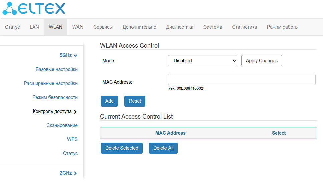323x183 pixels.
Task: Open the Статус top menu tab
Action: click(12, 27)
